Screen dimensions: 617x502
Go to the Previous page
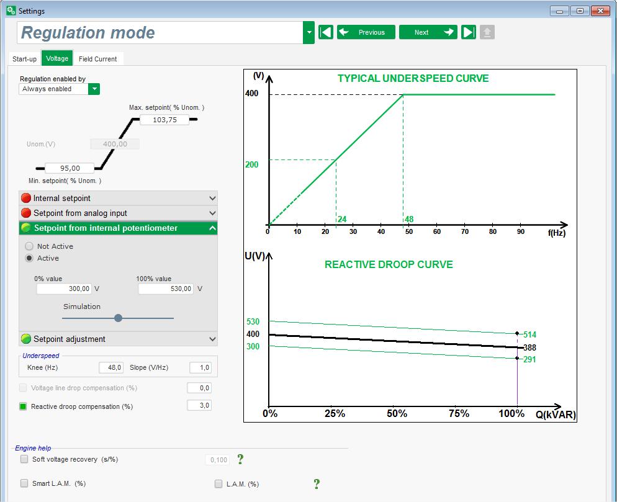(366, 32)
